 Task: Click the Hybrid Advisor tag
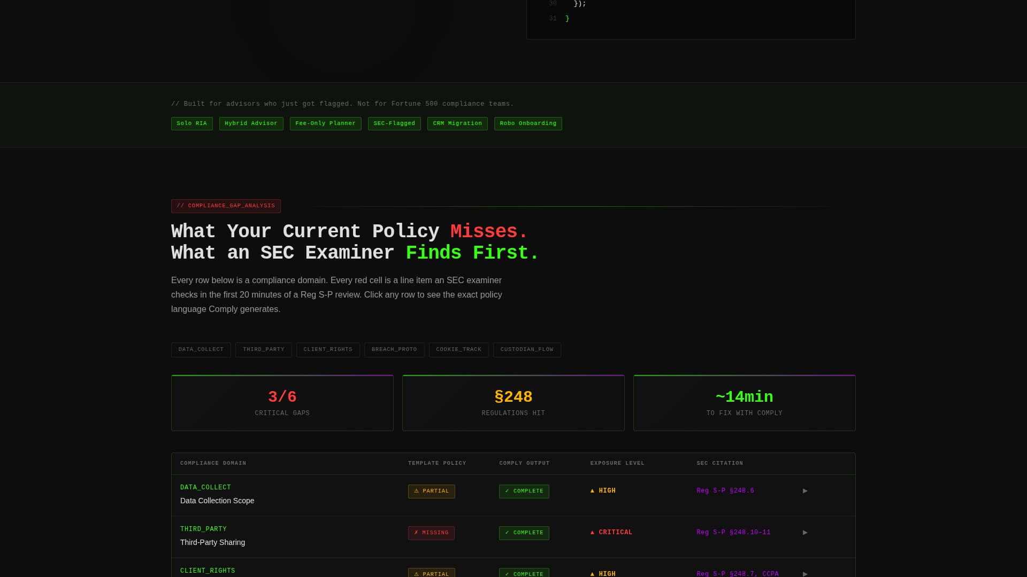point(251,124)
